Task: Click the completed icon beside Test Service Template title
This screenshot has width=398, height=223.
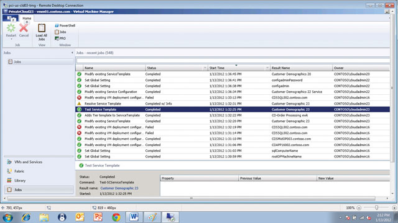Action: (81, 165)
